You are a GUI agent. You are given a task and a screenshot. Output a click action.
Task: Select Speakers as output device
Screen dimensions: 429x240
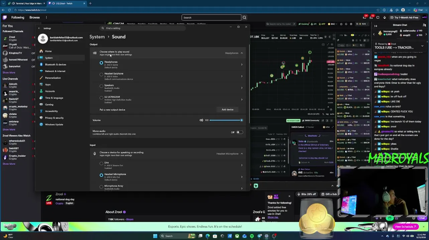coord(101,86)
